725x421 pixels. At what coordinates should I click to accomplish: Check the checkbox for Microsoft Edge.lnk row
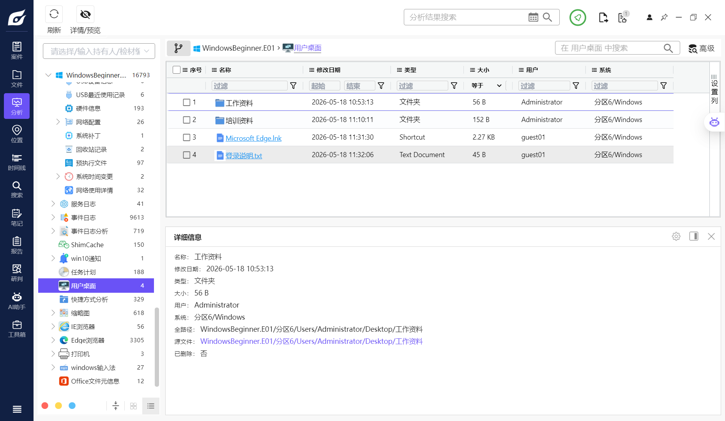click(187, 137)
